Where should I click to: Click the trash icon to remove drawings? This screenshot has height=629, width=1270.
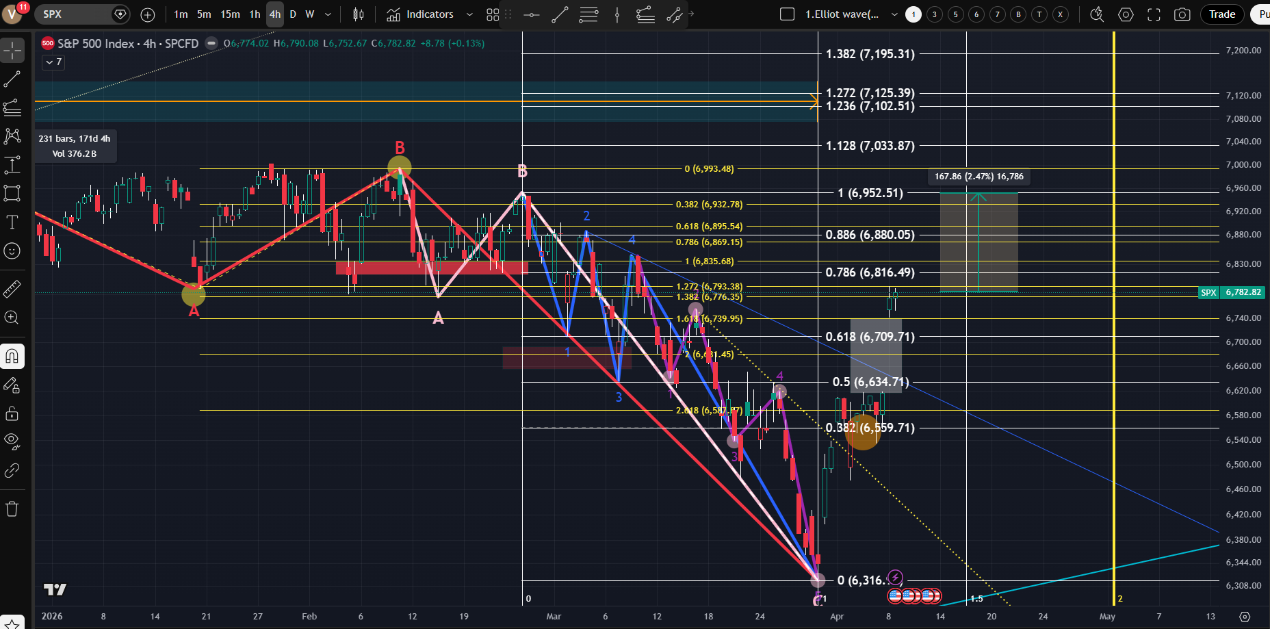(12, 509)
